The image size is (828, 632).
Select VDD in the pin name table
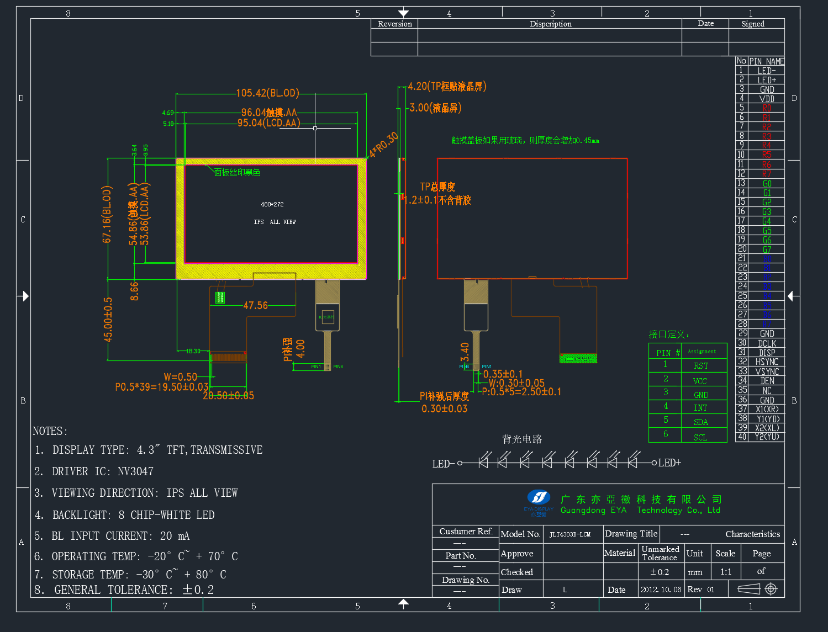767,99
